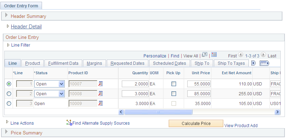
Task: Expand the Price Summary section
Action: pyautogui.click(x=7, y=132)
